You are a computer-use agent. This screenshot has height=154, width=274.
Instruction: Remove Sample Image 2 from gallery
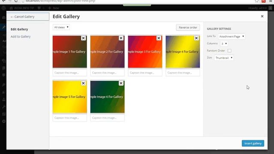point(121,38)
